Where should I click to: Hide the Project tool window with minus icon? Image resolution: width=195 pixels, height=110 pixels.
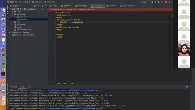[x=46, y=6]
